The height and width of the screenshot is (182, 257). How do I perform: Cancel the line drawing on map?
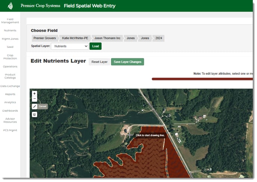click(x=43, y=107)
